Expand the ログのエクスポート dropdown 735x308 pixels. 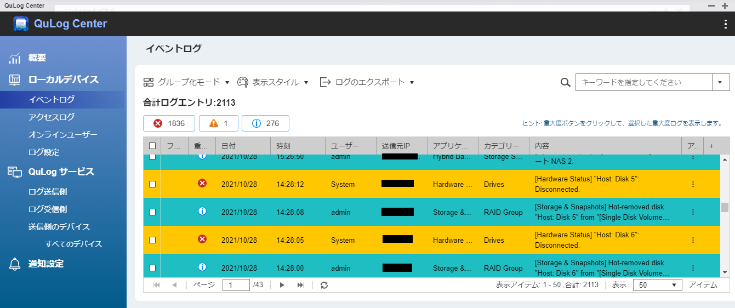[x=412, y=83]
